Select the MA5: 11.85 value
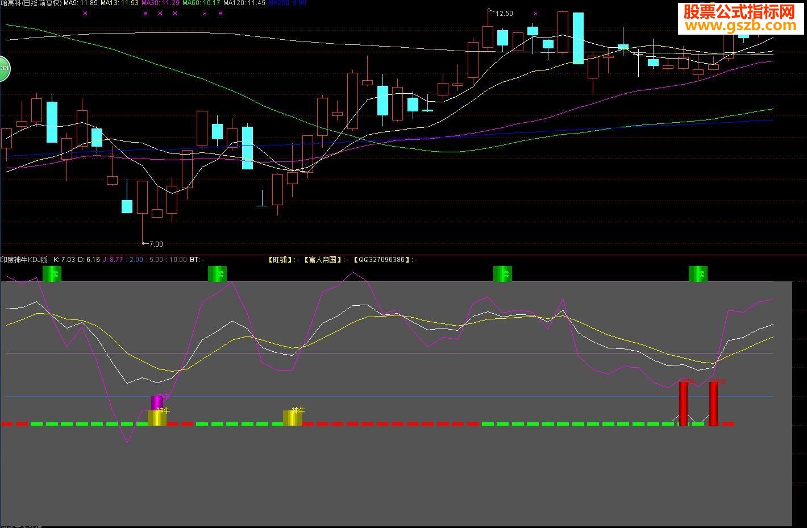 (x=81, y=3)
